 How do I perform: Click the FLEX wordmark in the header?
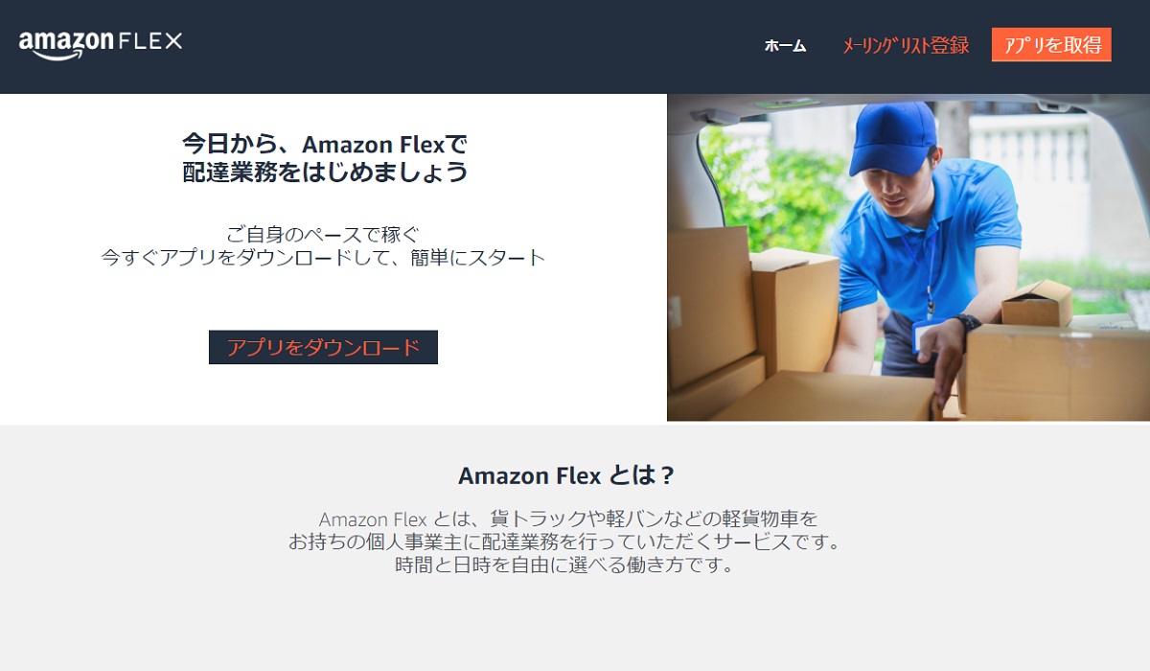tap(150, 41)
